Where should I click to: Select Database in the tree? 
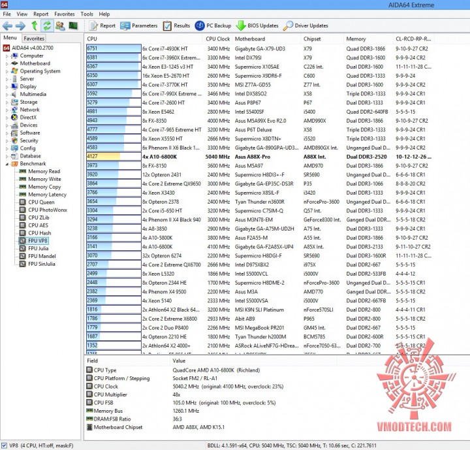30,156
